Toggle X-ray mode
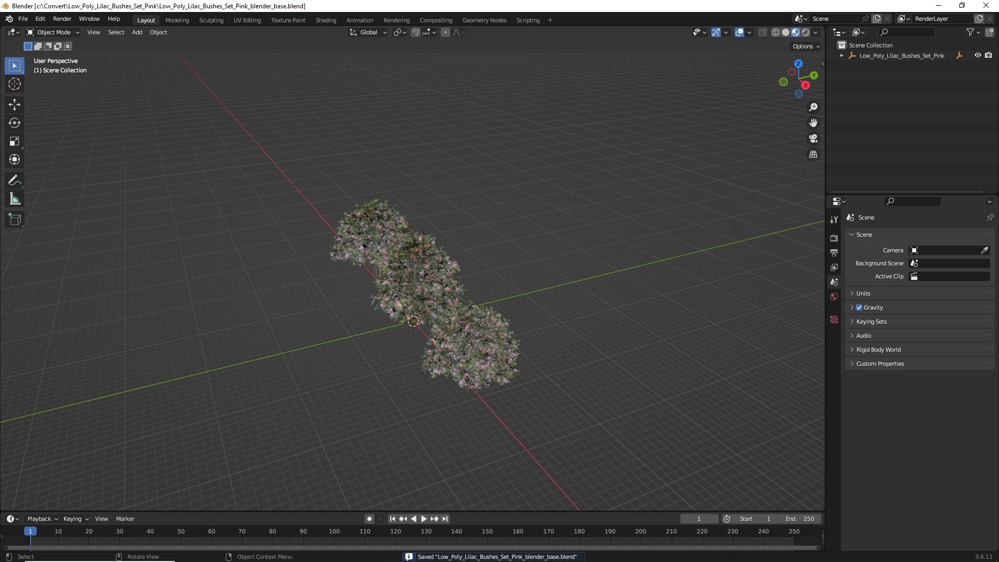Viewport: 999px width, 562px height. pyautogui.click(x=762, y=32)
